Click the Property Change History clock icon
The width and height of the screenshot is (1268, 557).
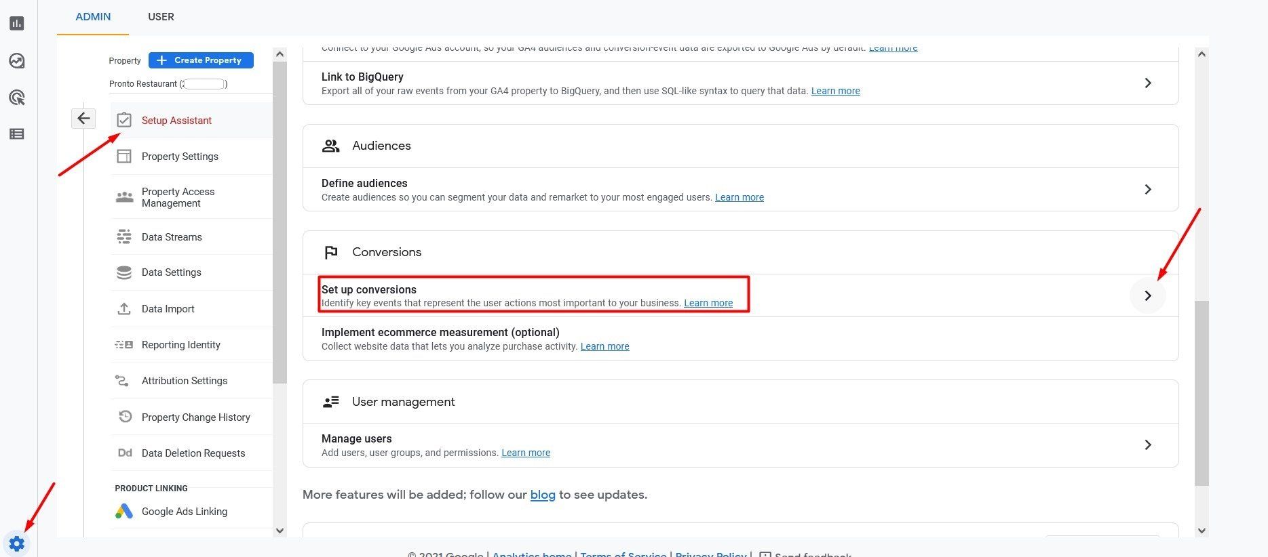[x=125, y=417]
